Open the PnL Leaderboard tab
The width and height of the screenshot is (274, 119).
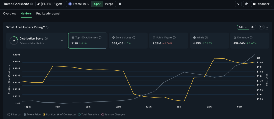point(48,14)
